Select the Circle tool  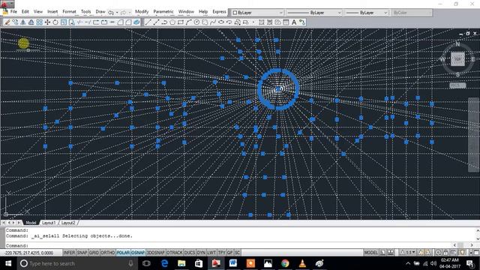pos(196,22)
